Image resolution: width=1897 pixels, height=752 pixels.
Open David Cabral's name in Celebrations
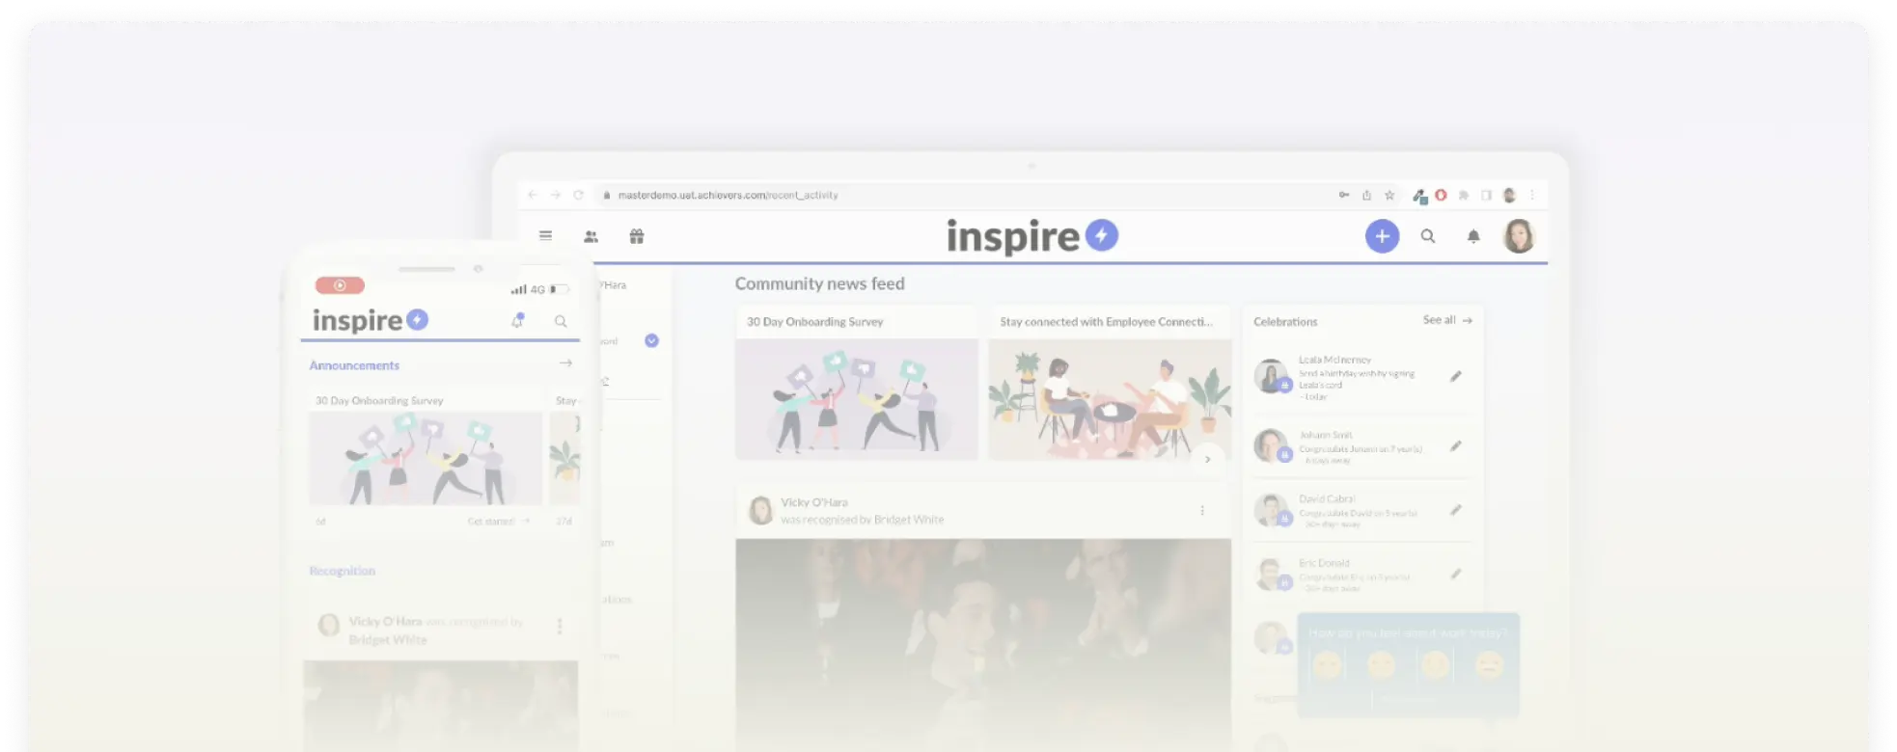tap(1327, 498)
